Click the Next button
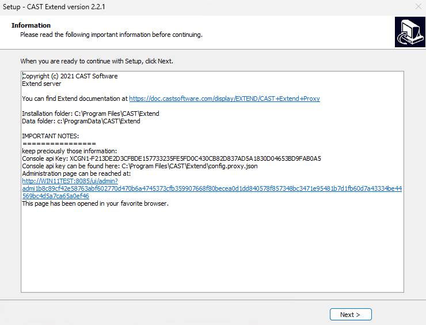Viewport: 426px width, 325px height. [351, 315]
